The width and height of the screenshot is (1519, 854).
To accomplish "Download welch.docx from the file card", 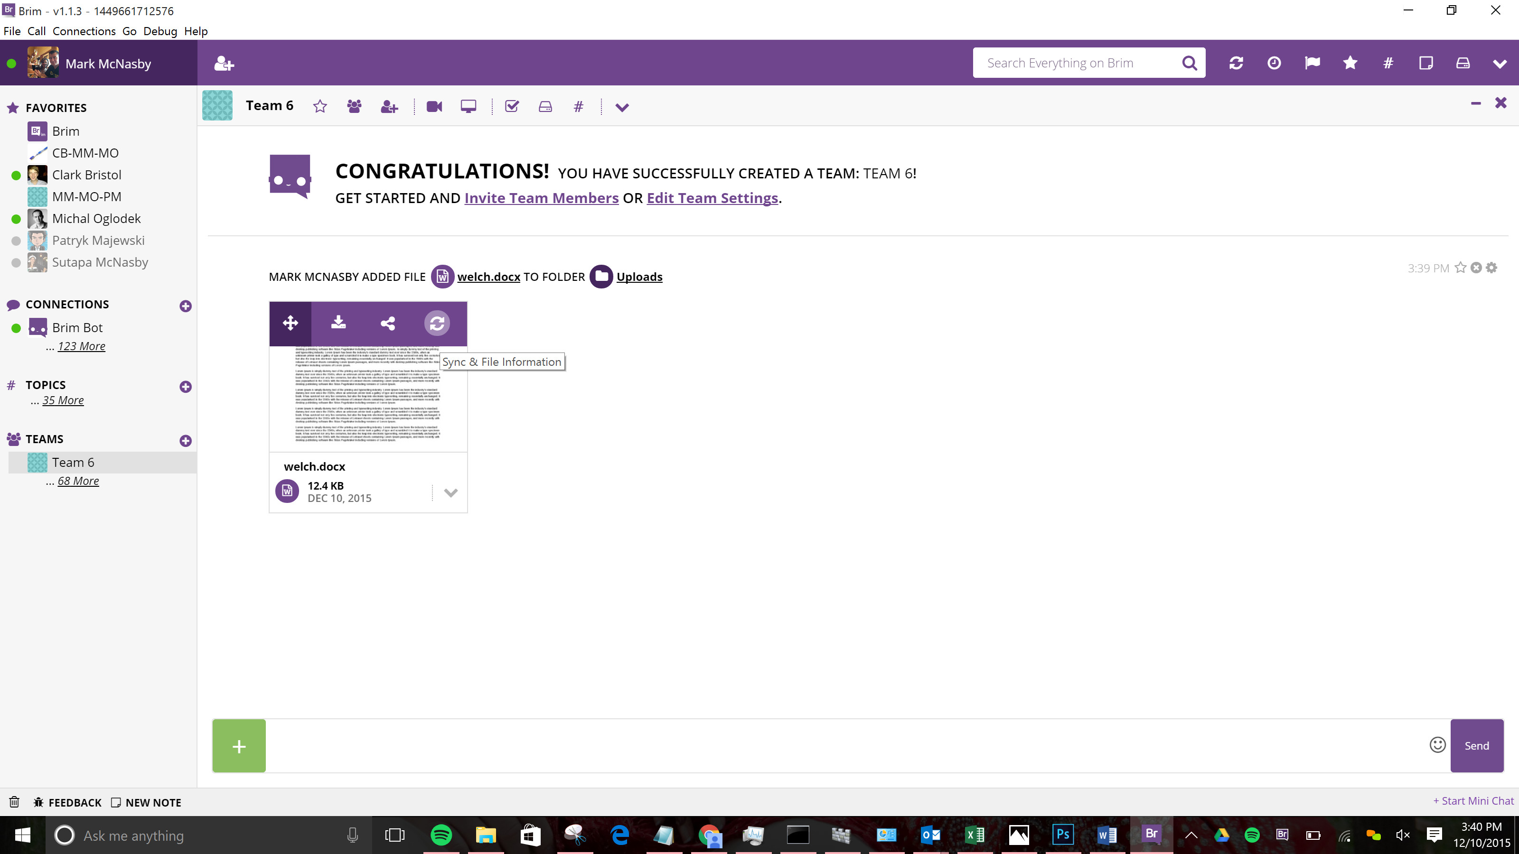I will tap(338, 323).
